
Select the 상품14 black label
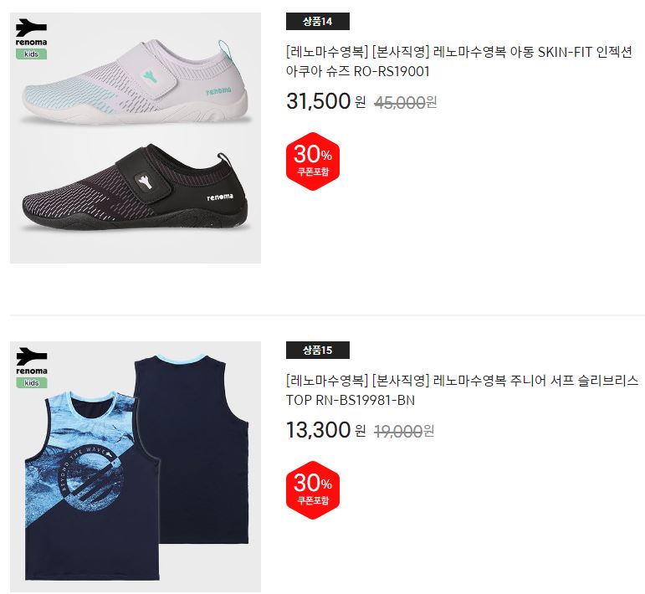(318, 22)
